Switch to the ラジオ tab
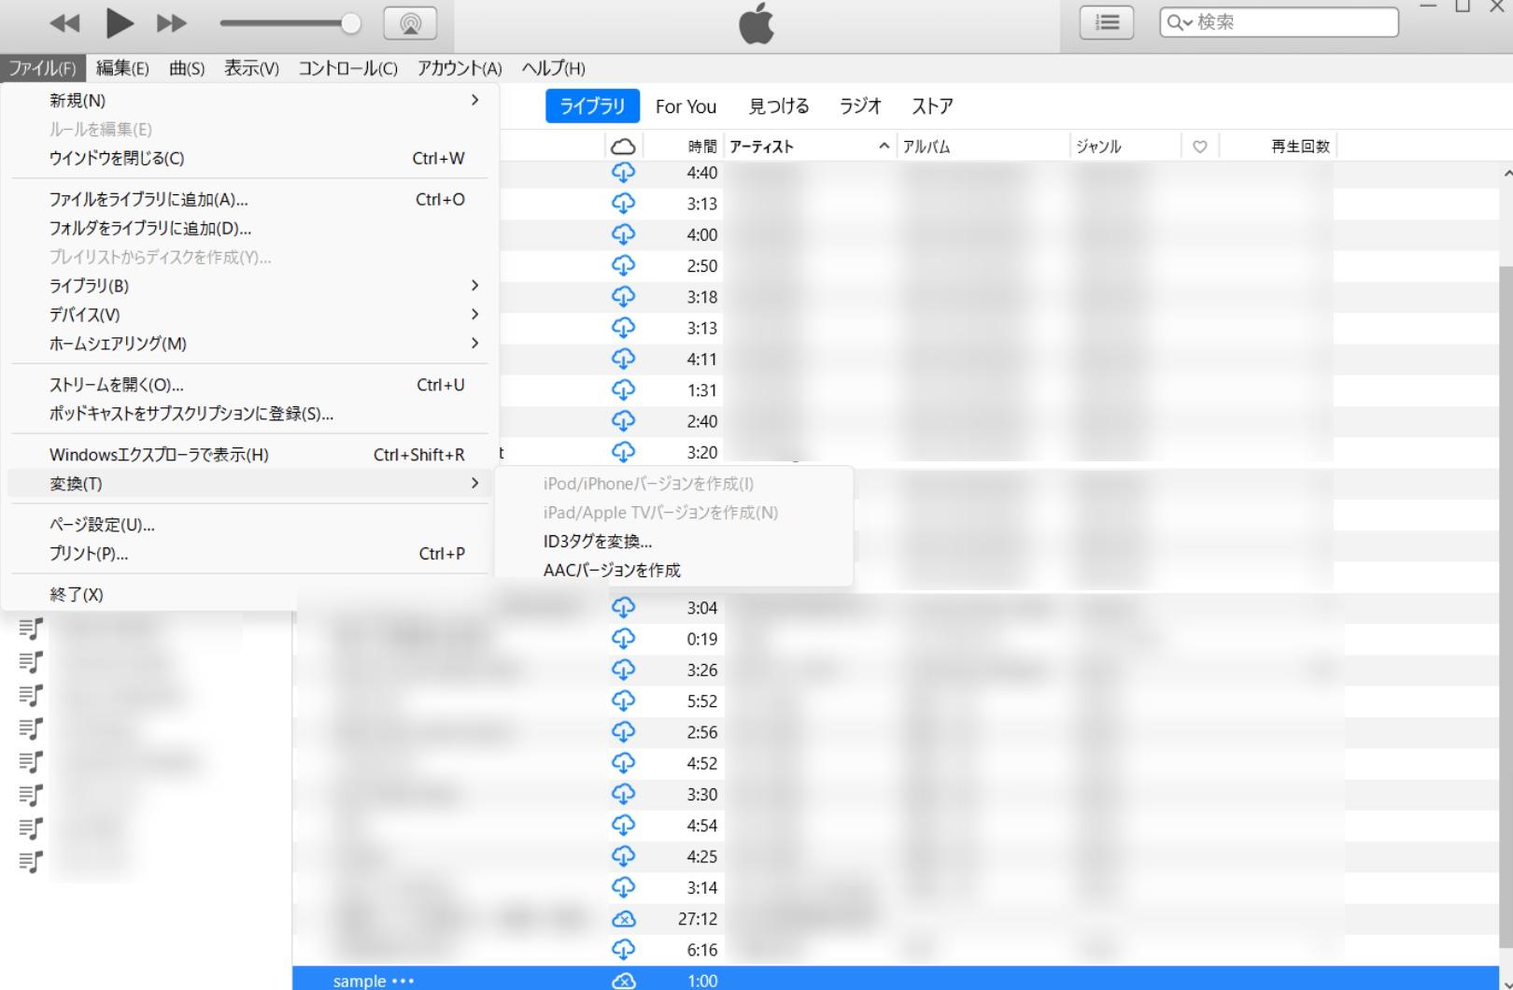Image resolution: width=1513 pixels, height=990 pixels. [x=860, y=106]
